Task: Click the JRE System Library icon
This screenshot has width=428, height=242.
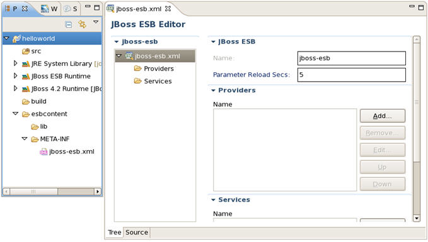Action: pos(26,64)
